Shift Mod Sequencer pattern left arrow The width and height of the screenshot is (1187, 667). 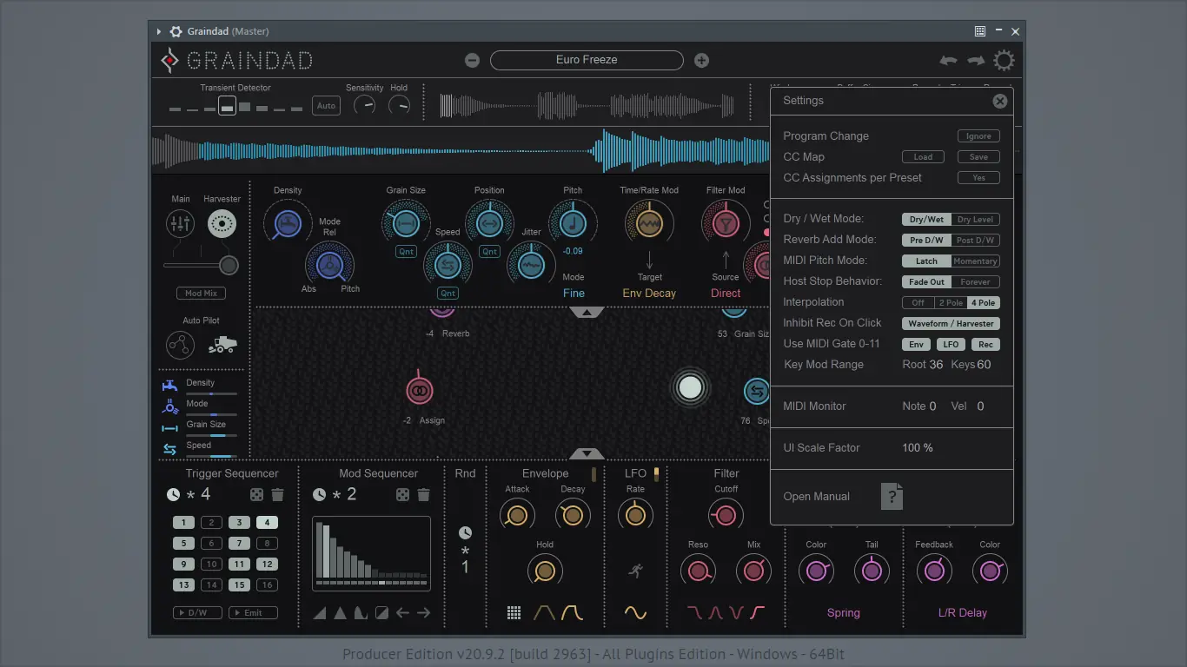click(x=402, y=613)
